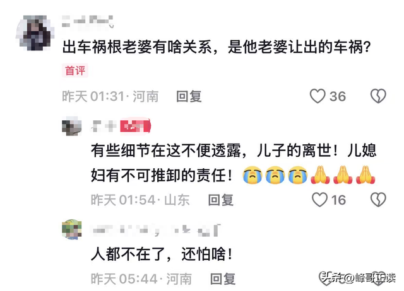Like the 河南 comment with 36 likes
404x291 pixels.
317,96
